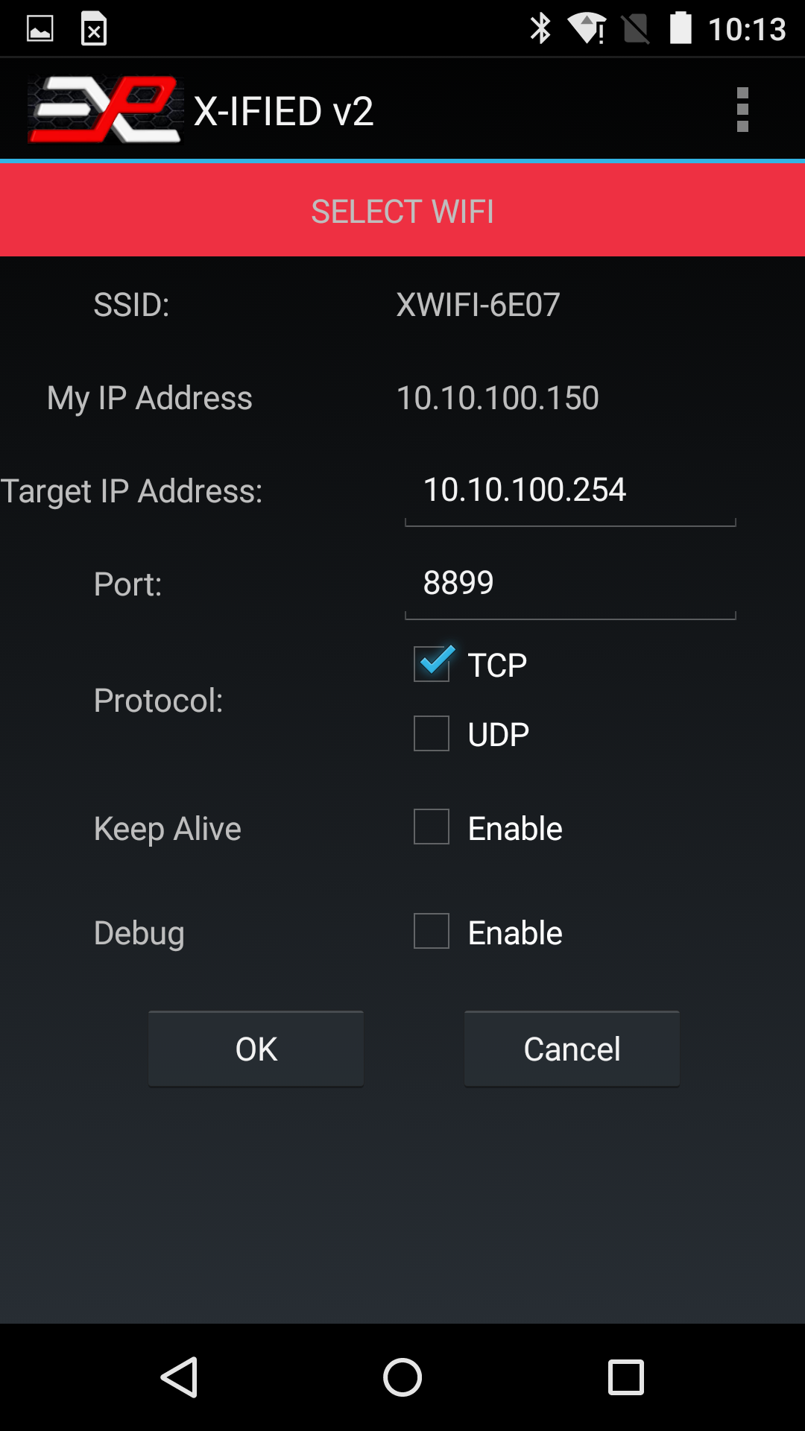
Task: Tap the Bluetooth status icon
Action: coord(540,29)
